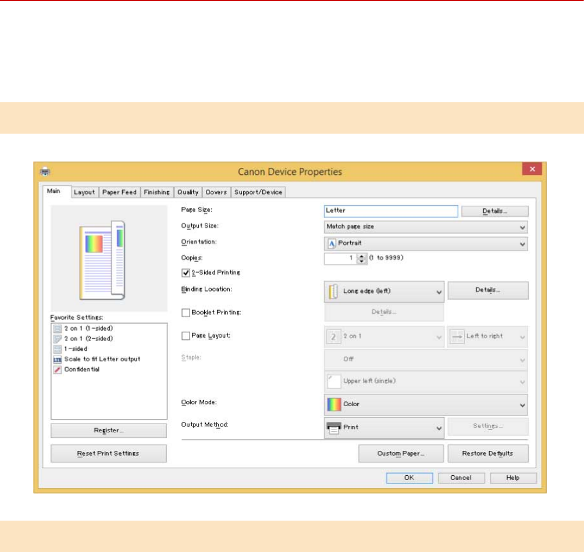Click the Long edge binding booklet icon
This screenshot has height=552, width=584.
[333, 291]
